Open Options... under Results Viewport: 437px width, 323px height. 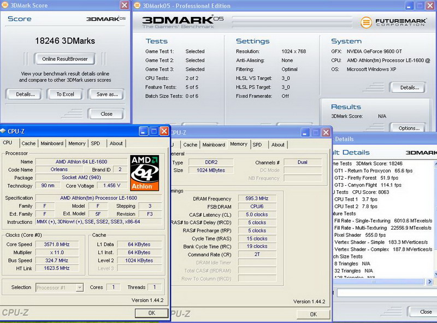409,128
